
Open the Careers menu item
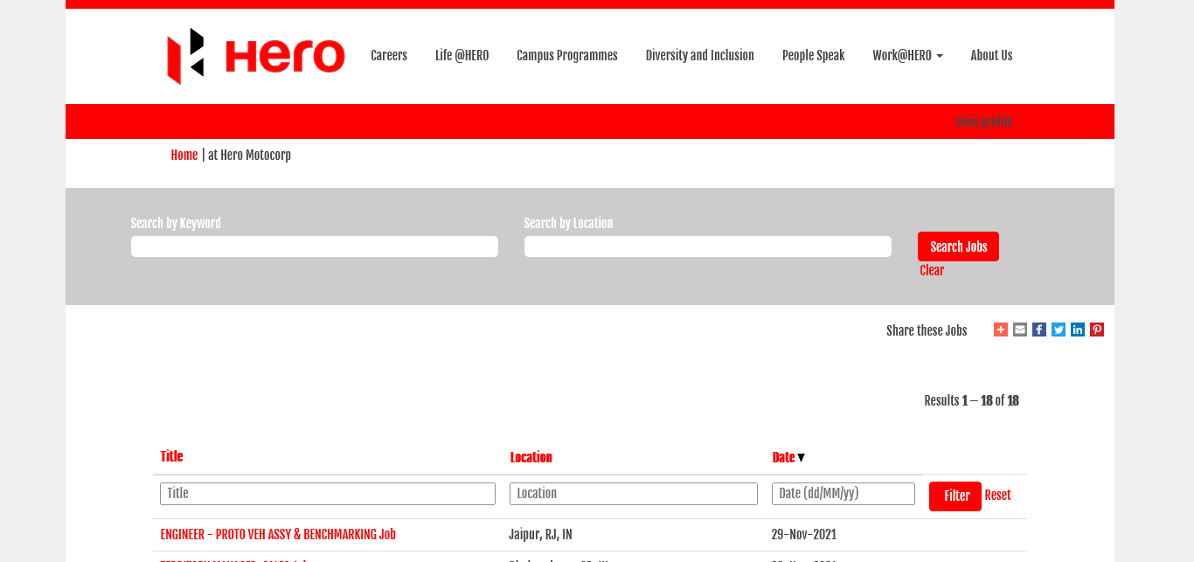[389, 55]
